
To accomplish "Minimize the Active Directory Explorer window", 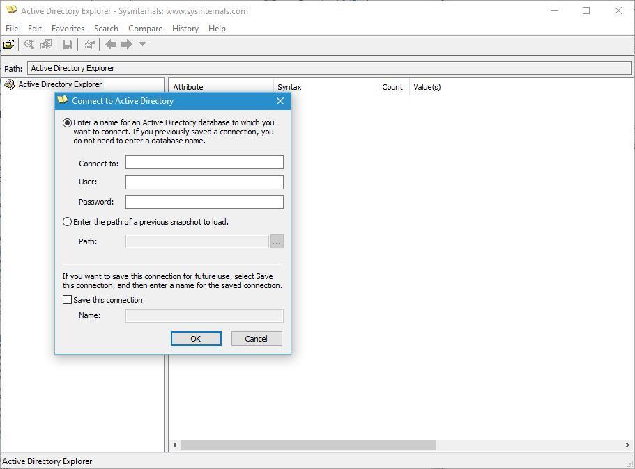I will 555,10.
